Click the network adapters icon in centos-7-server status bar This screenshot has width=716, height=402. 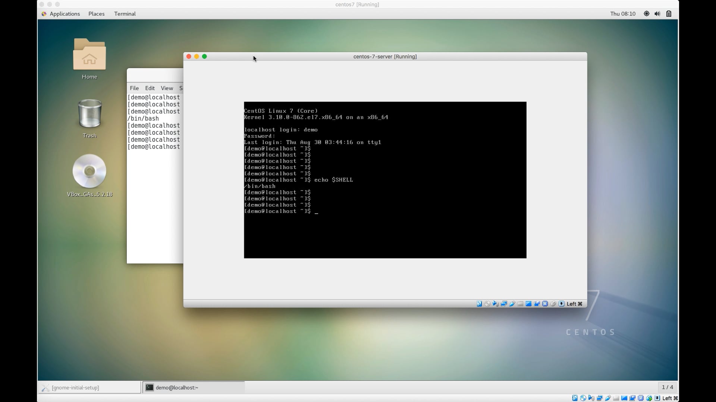coord(504,304)
